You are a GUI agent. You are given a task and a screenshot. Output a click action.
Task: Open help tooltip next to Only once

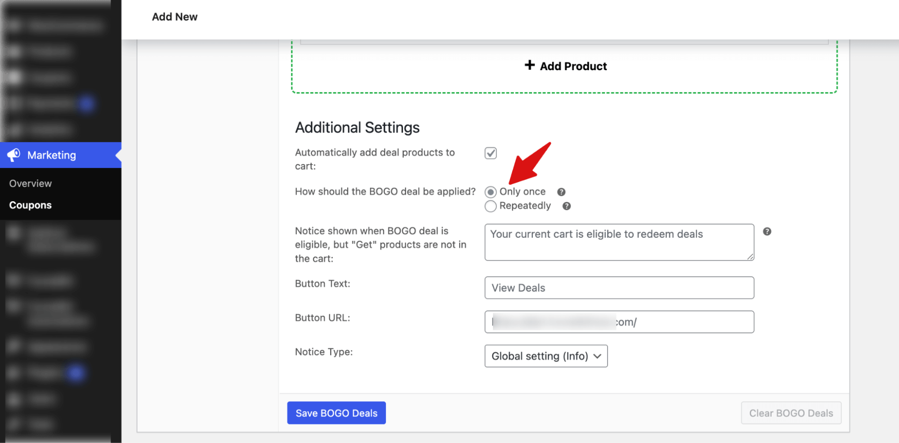pos(561,192)
